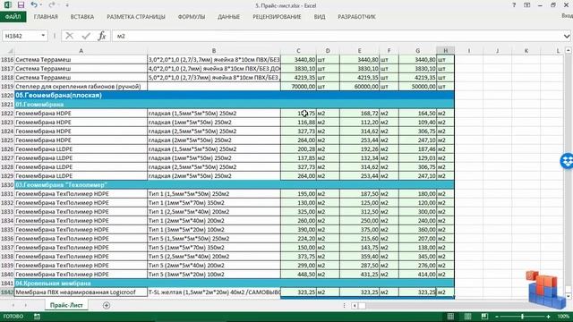
Task: Click the Undo arrow icon
Action: (34, 4)
